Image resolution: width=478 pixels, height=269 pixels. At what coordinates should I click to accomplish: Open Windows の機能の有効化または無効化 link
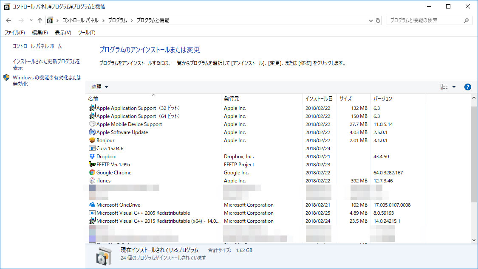(x=47, y=81)
